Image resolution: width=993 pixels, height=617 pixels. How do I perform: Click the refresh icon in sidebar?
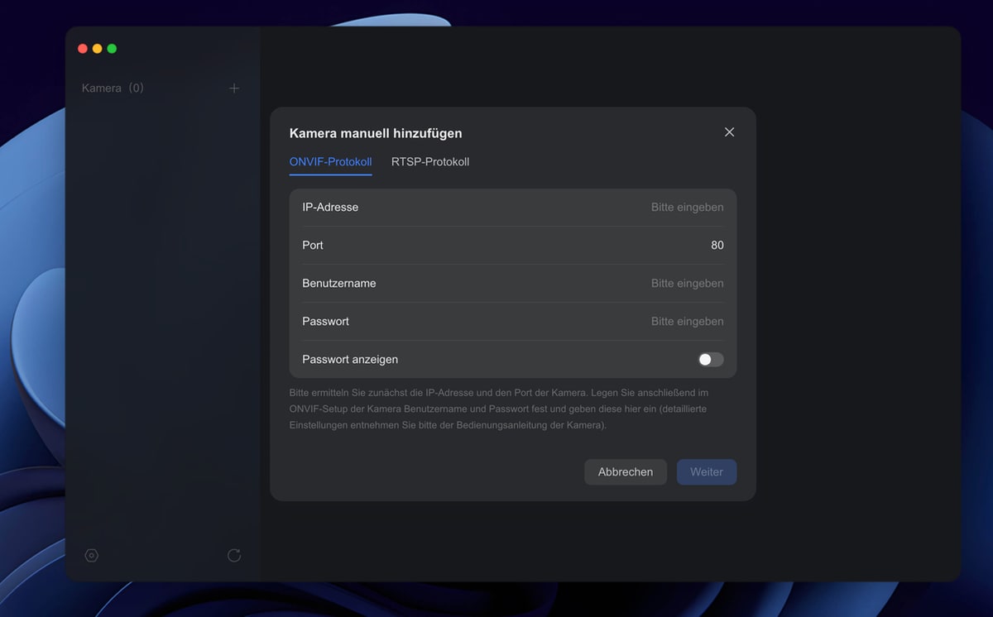234,556
